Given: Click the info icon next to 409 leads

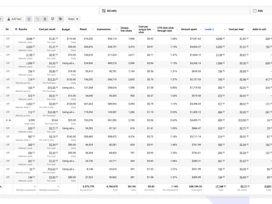Looking at the screenshot, I should coord(224,120).
